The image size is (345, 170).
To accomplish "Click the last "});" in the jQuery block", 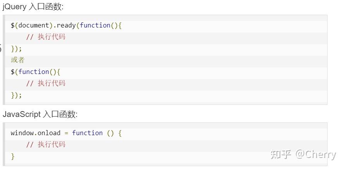I will point(16,95).
